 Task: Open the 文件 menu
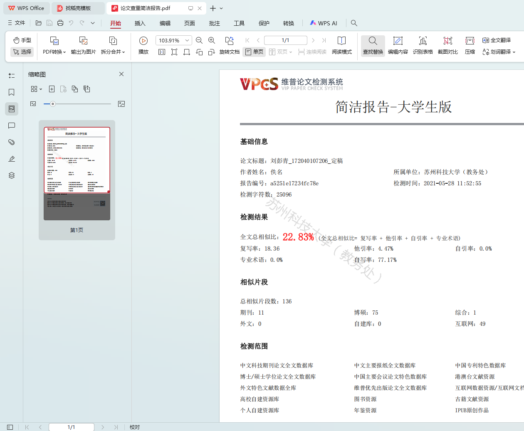click(x=17, y=23)
